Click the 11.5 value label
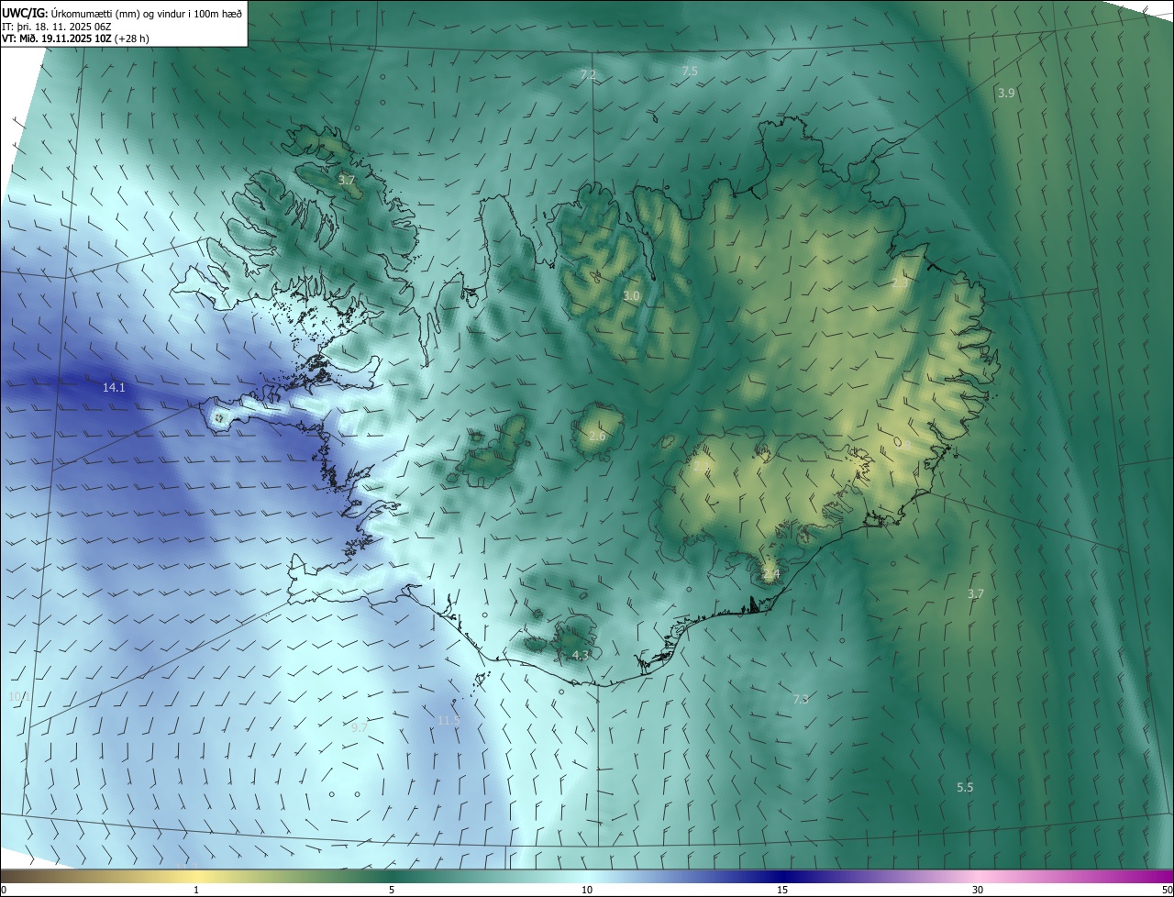Screen dimensions: 1174x897 pyautogui.click(x=449, y=720)
